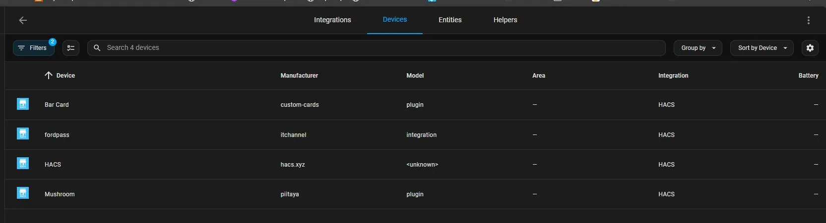Click the HACS icon beside Bar Card

point(23,104)
